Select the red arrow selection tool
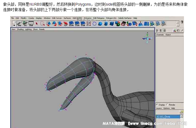Viewport: 196px width, 128px height. click(x=37, y=23)
